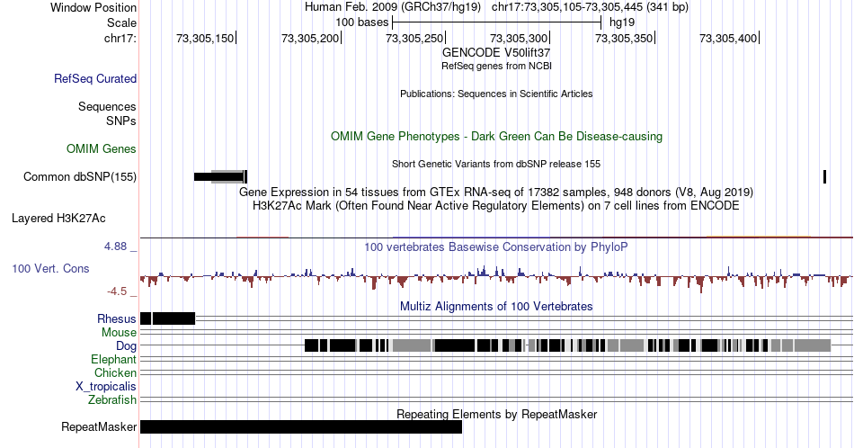854x448 pixels.
Task: Click the Mouse species label
Action: tap(119, 333)
